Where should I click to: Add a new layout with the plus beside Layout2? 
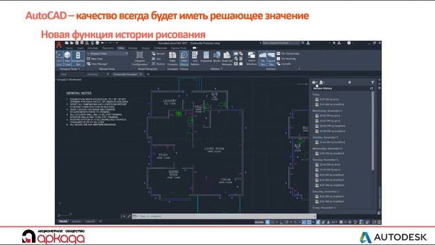tap(101, 221)
